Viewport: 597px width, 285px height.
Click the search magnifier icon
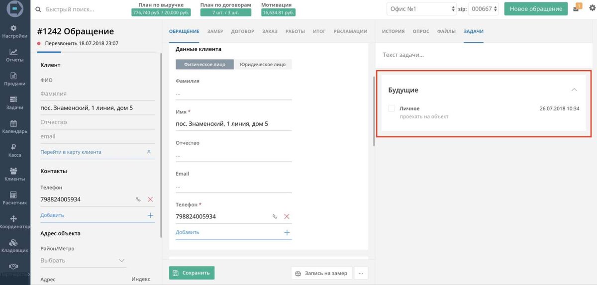39,9
